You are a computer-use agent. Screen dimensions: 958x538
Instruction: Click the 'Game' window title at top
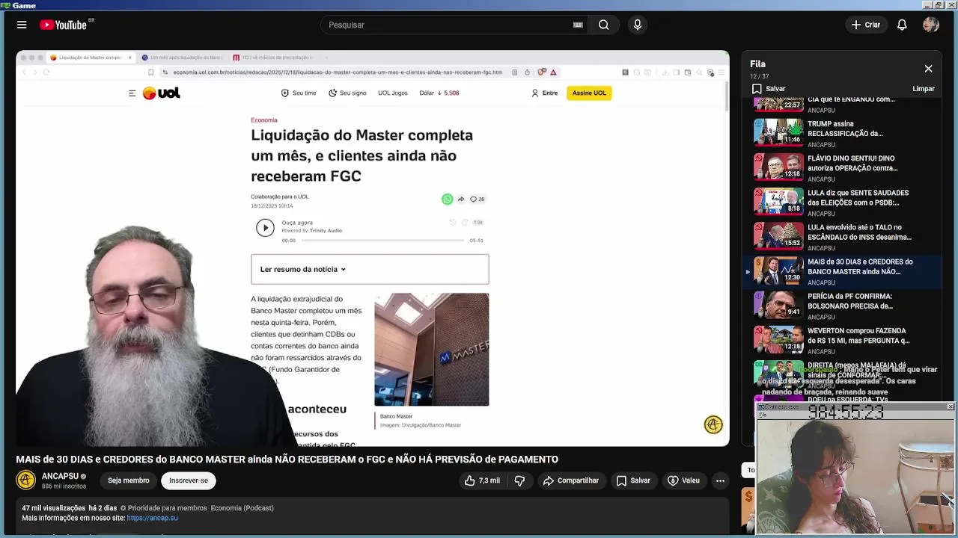[24, 5]
